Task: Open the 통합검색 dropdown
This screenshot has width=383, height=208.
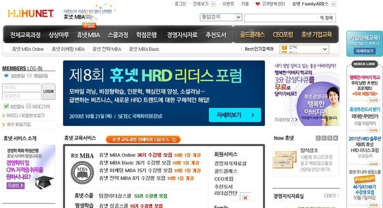Action: click(221, 18)
